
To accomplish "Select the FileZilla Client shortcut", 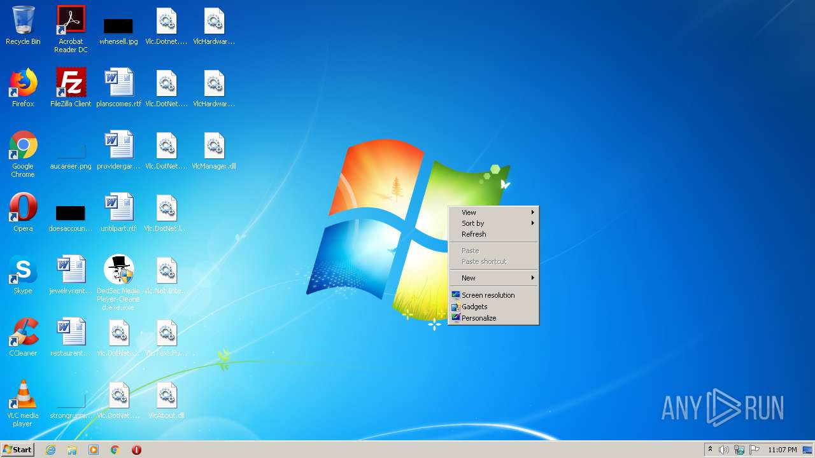I will tap(71, 88).
